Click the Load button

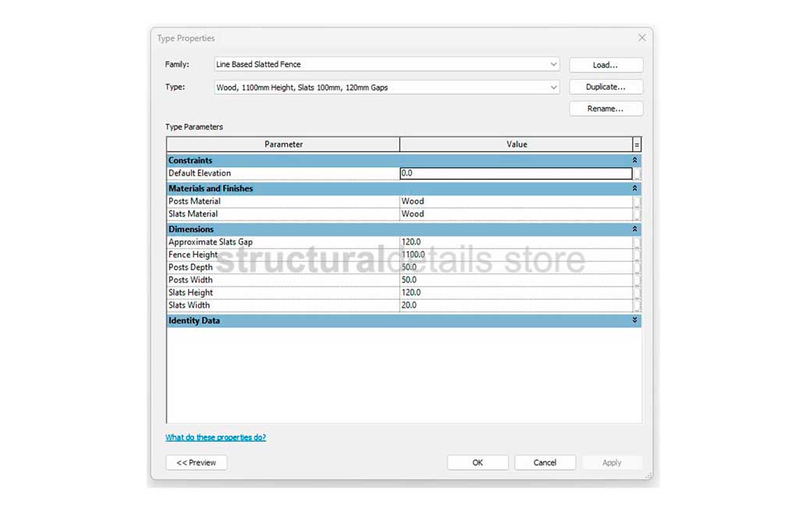[605, 64]
